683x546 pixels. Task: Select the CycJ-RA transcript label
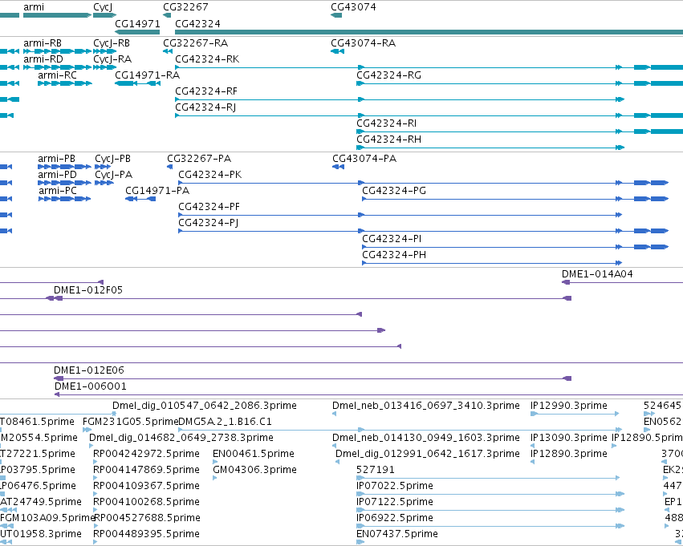(x=112, y=59)
